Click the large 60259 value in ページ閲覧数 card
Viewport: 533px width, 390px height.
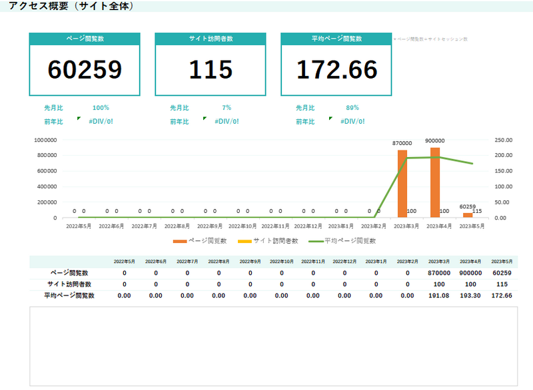85,69
